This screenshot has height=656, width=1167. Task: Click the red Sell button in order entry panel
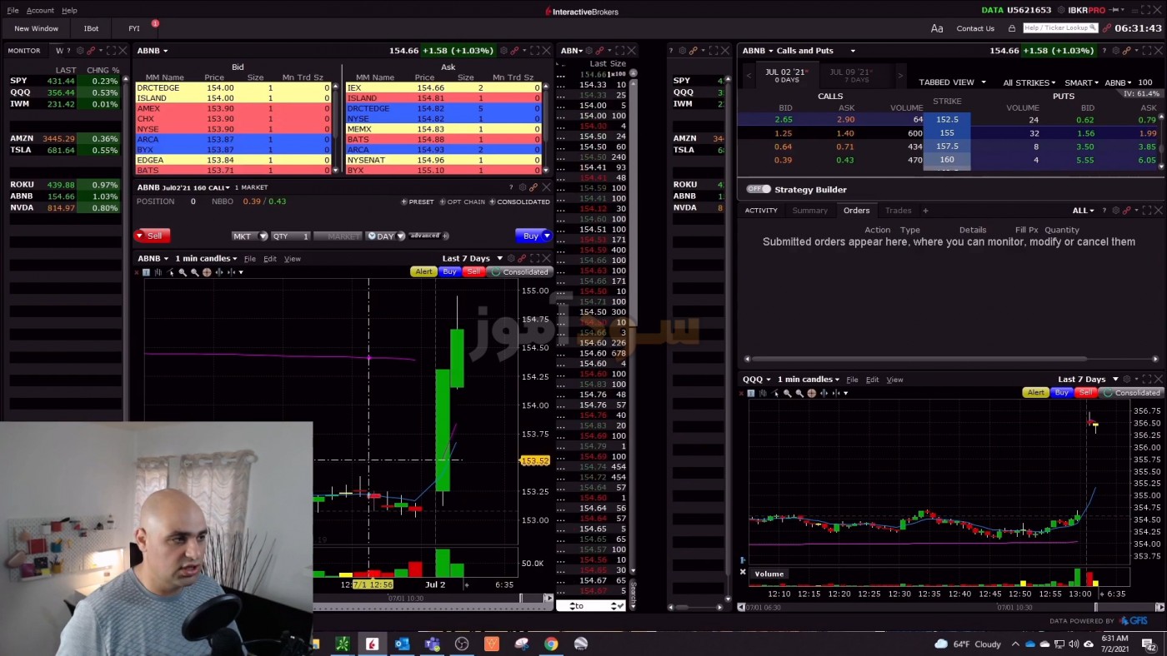152,236
